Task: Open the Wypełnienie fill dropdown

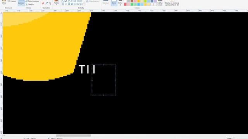Action: 93,1
